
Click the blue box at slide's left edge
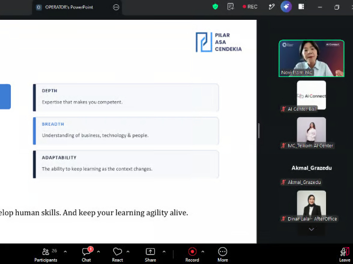[x=5, y=96]
